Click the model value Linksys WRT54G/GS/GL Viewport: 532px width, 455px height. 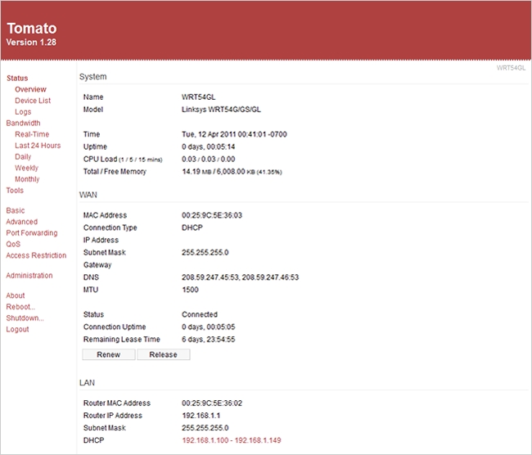[x=221, y=110]
